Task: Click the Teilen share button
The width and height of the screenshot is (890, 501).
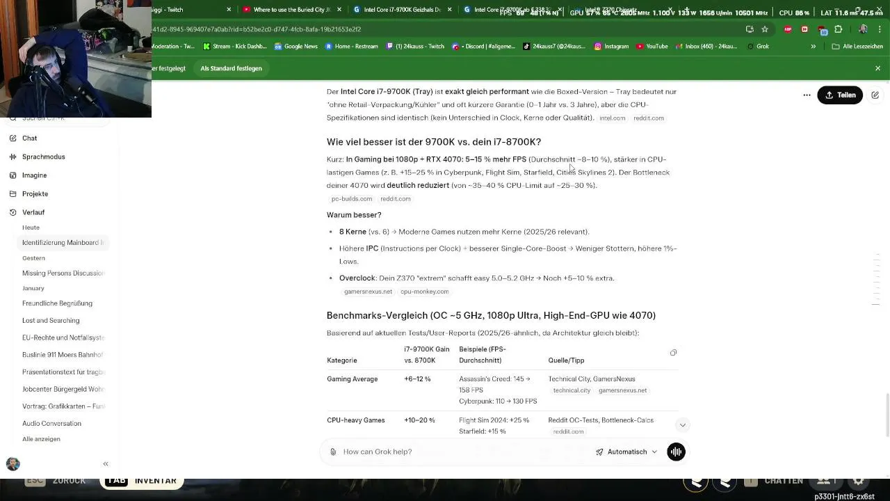Action: tap(840, 95)
